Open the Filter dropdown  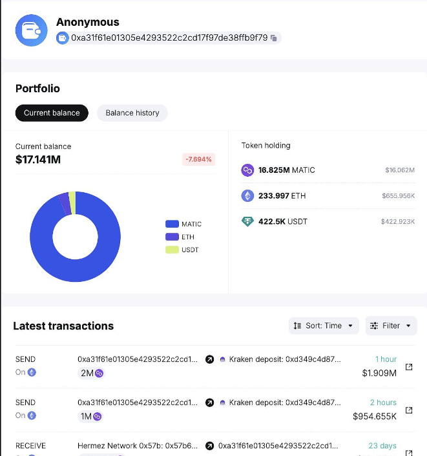391,326
